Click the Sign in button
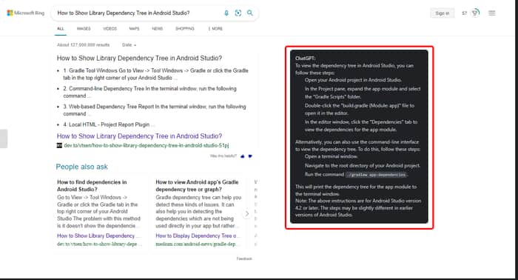This screenshot has width=518, height=280. 442,13
